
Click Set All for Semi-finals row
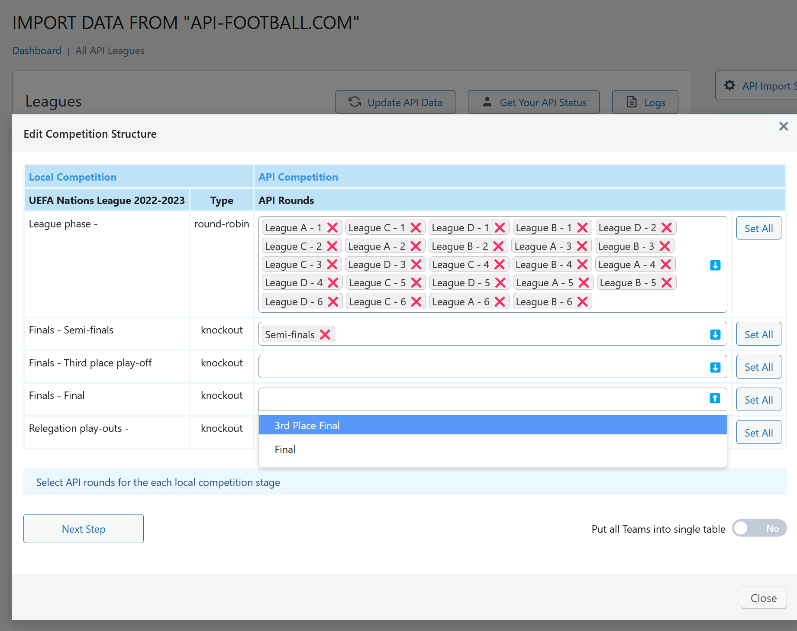(x=758, y=334)
